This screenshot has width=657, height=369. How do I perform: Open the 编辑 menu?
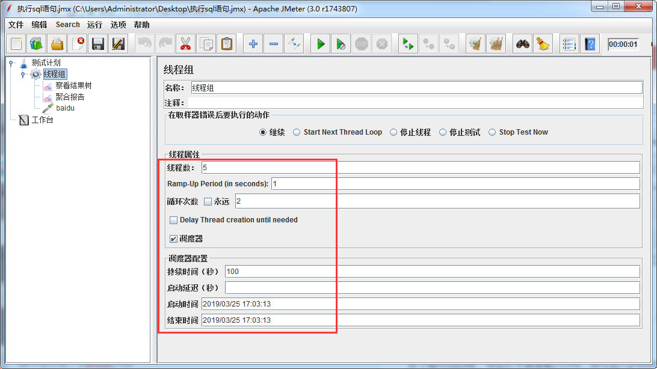click(x=39, y=25)
